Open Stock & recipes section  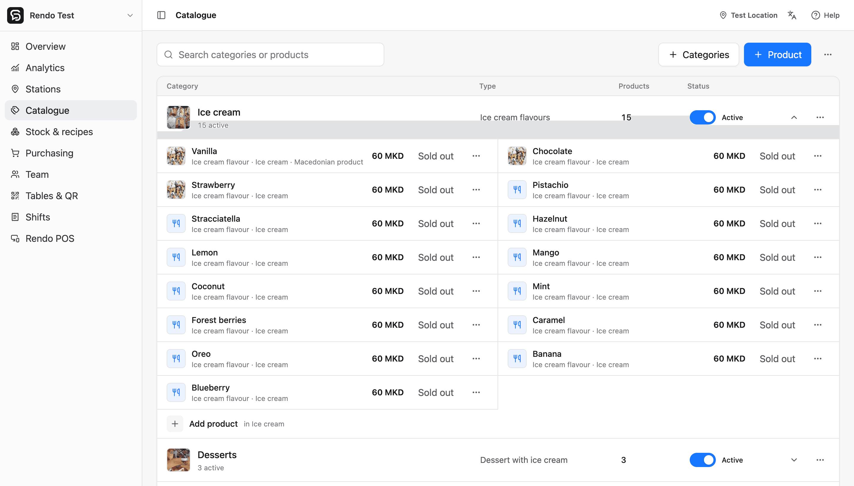coord(71,132)
